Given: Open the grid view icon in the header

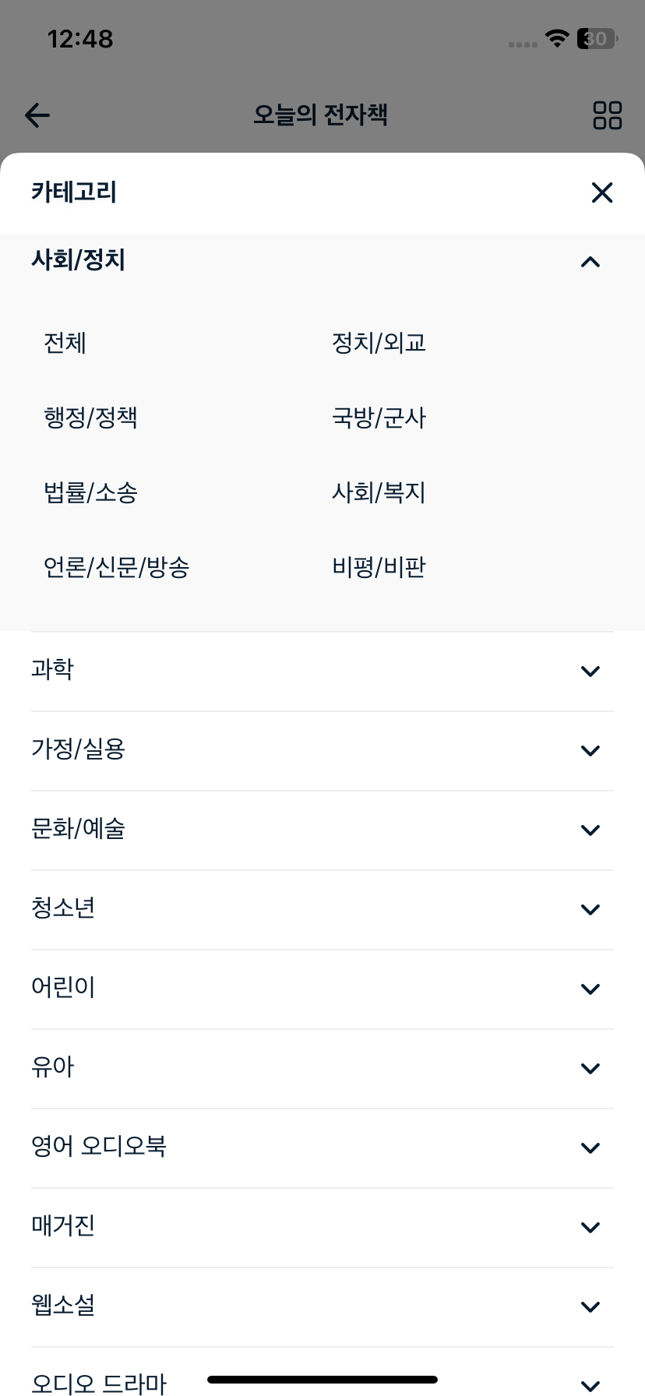Looking at the screenshot, I should (608, 115).
